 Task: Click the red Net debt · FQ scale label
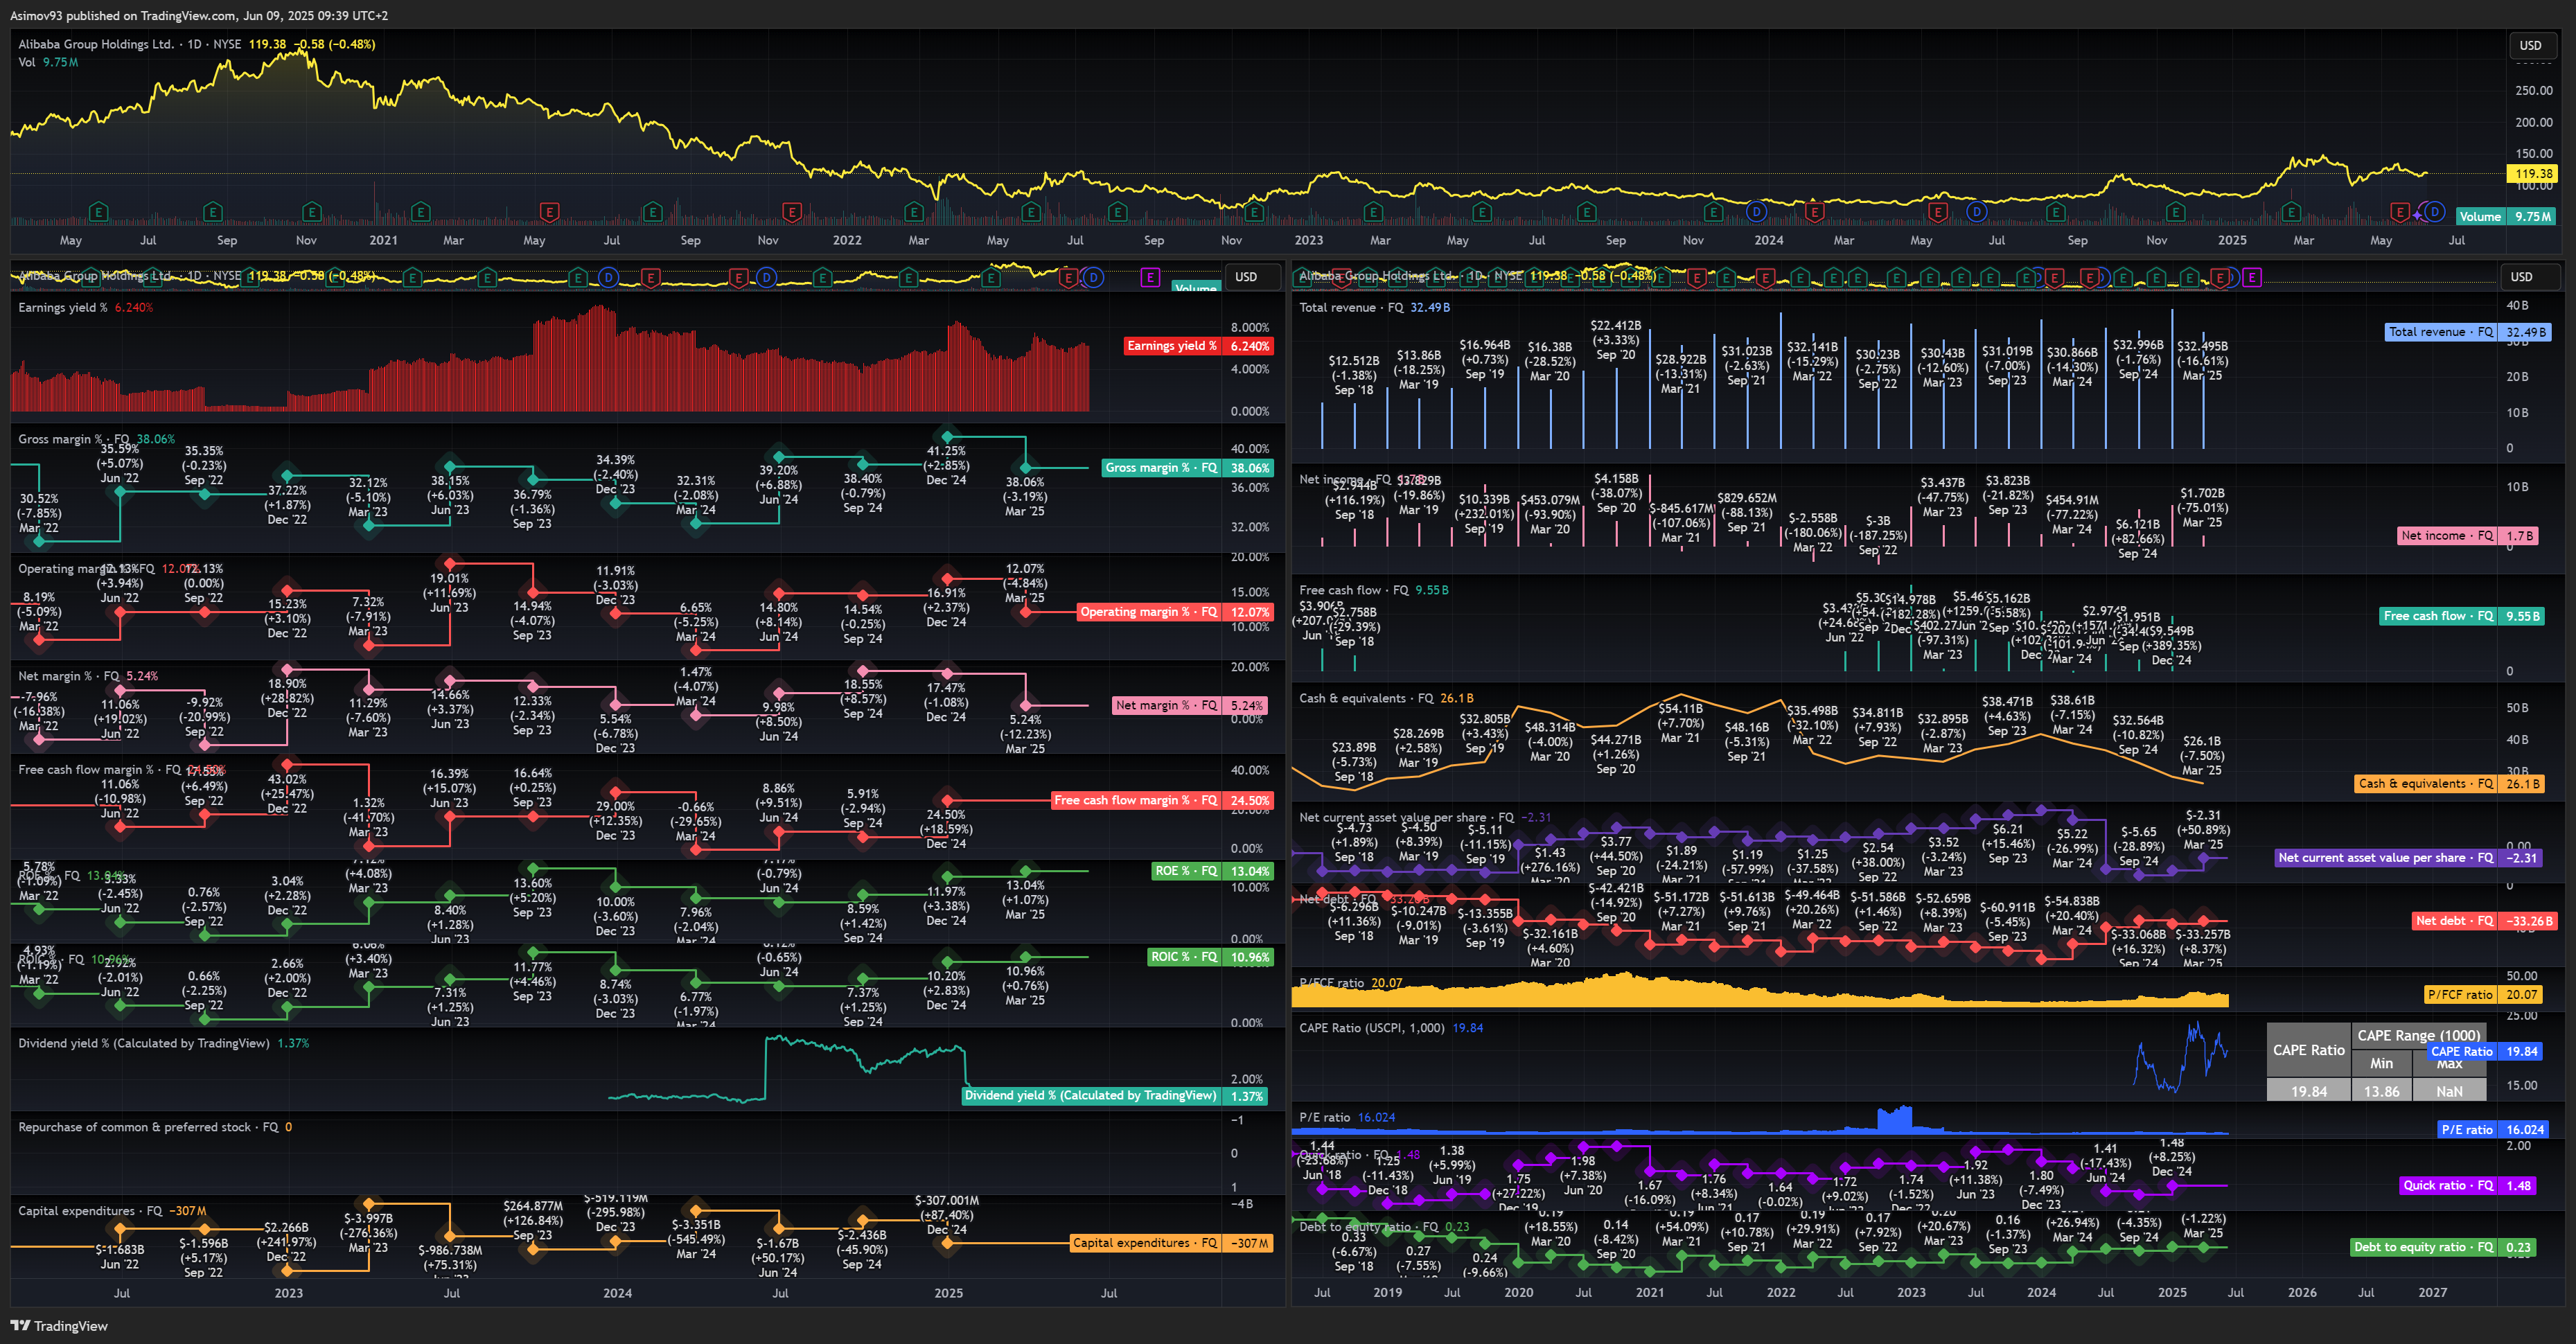[2485, 921]
